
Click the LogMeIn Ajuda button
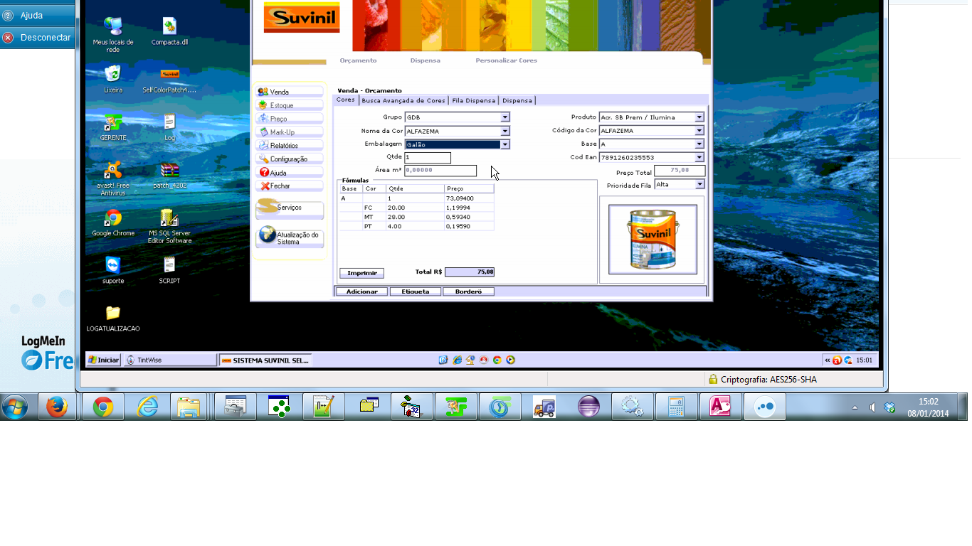click(x=36, y=15)
